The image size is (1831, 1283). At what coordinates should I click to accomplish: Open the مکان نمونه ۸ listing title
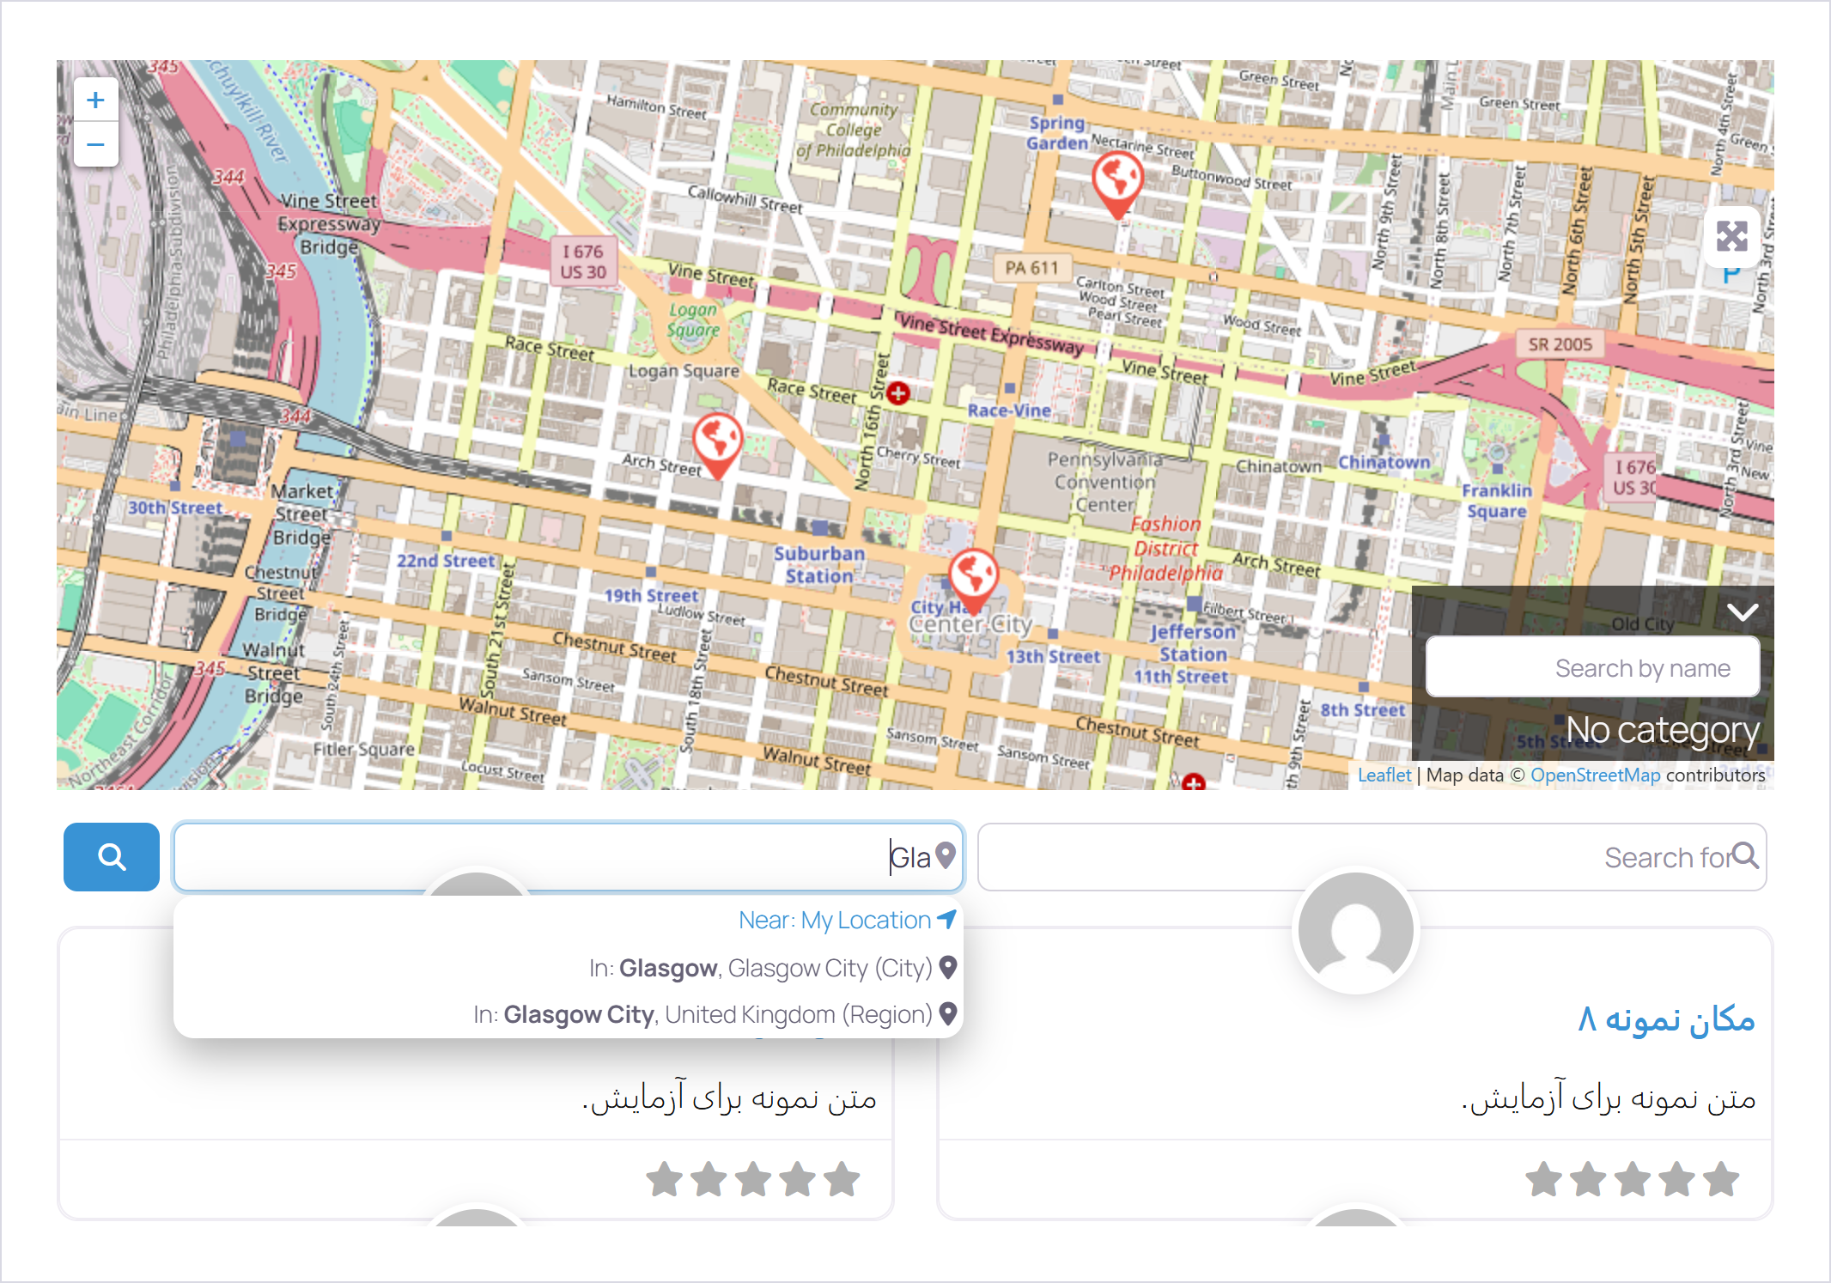1666,1019
